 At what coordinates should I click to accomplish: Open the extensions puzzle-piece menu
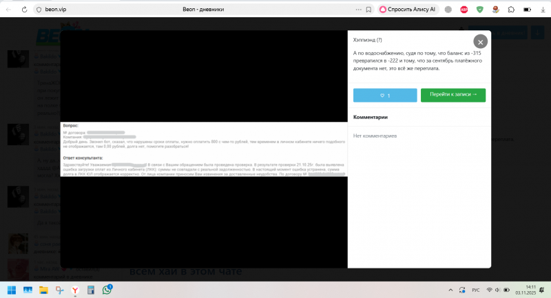tap(510, 10)
